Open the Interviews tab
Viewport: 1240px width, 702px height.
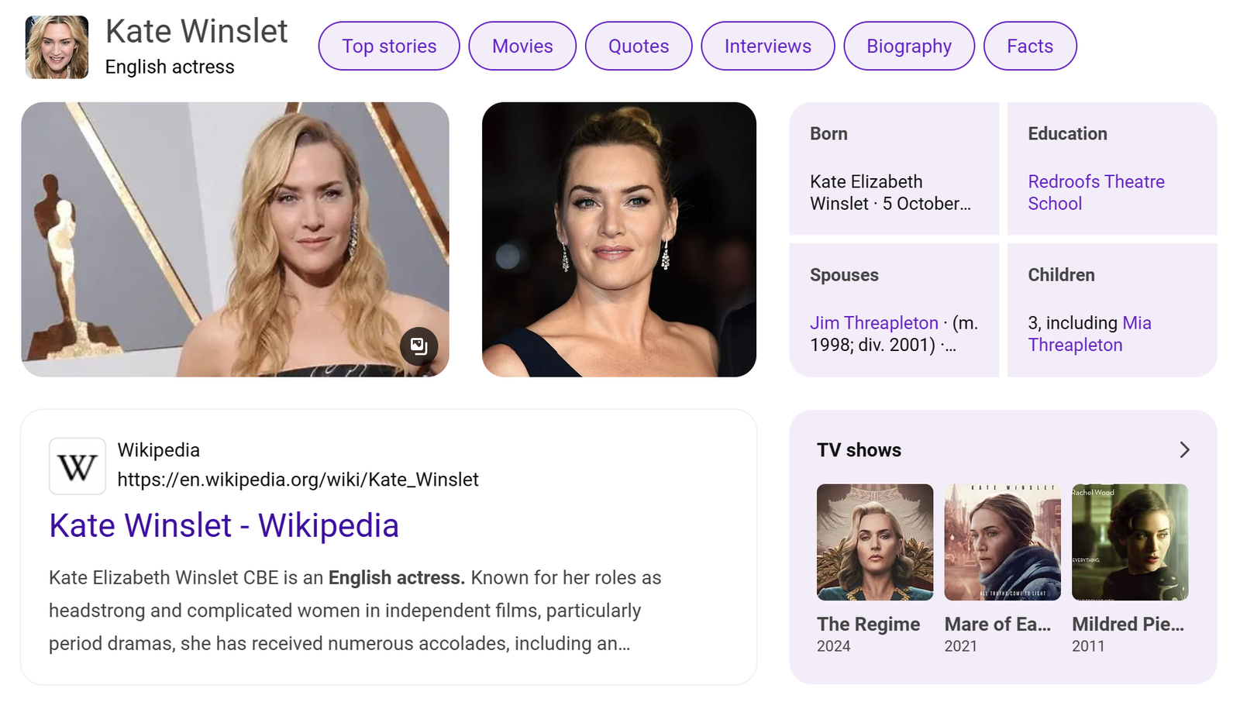pos(767,46)
